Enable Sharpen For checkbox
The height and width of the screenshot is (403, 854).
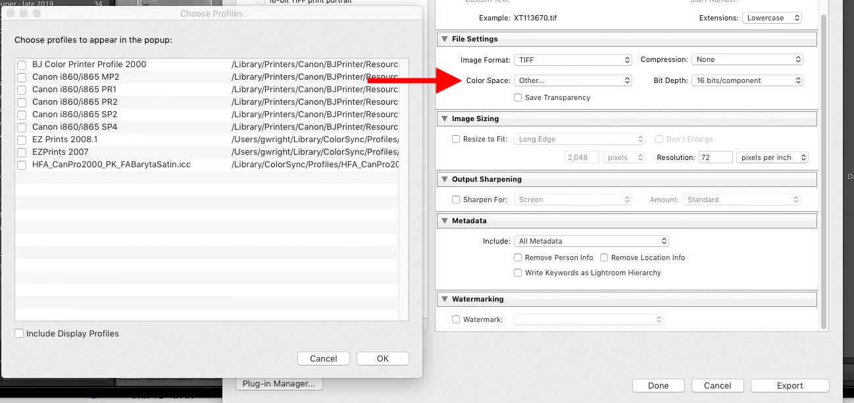point(456,200)
